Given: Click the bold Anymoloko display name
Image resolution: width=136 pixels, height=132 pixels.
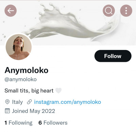Looking at the screenshot, I should tap(27, 70).
